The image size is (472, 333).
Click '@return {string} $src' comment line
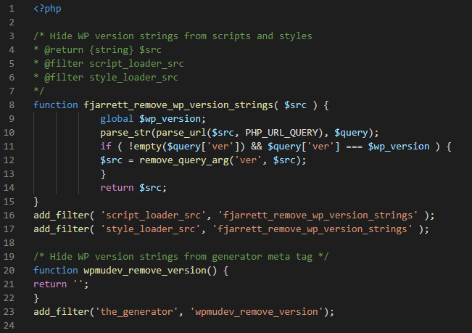[97, 50]
